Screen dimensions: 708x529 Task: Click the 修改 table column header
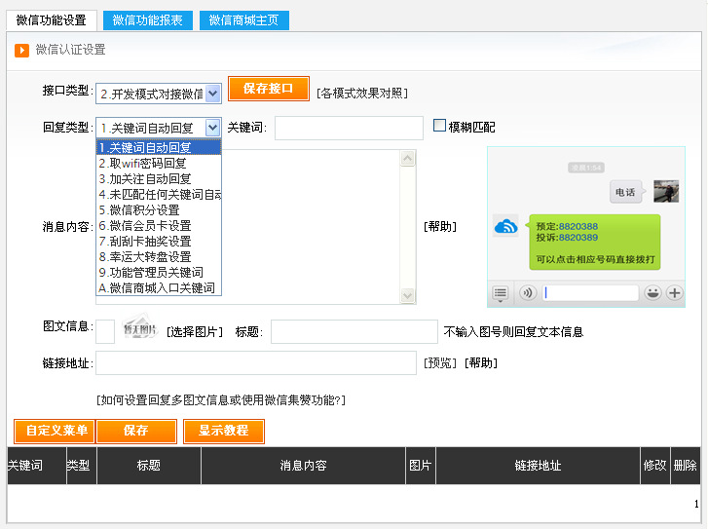click(654, 465)
